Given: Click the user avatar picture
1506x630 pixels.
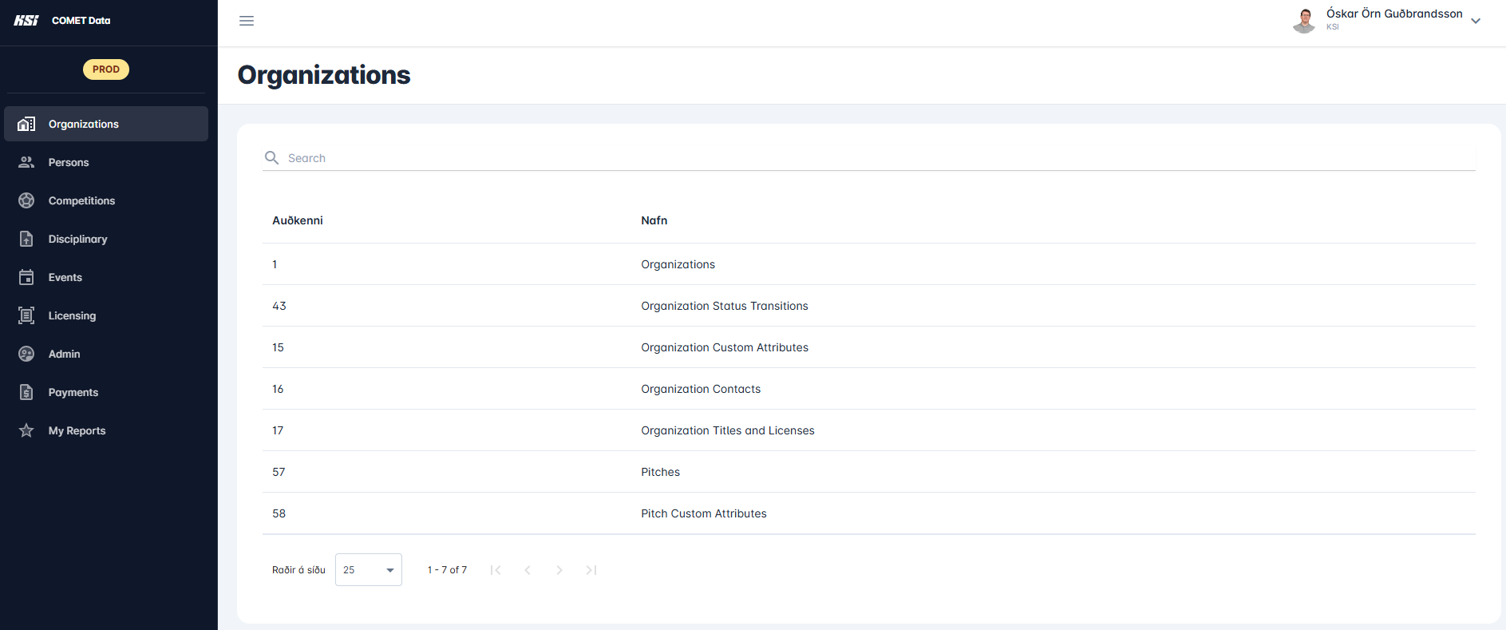Looking at the screenshot, I should point(1304,21).
